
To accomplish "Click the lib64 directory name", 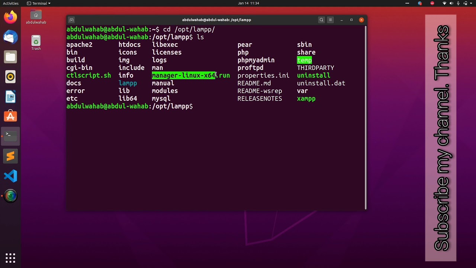I will [128, 99].
